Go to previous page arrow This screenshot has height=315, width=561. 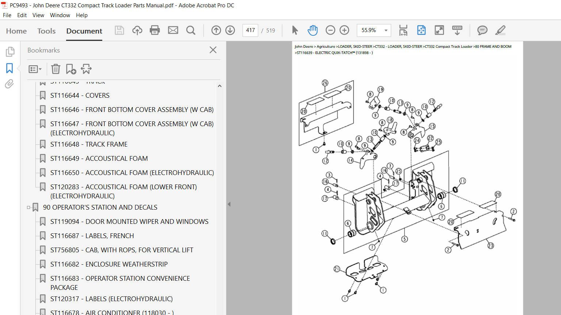pos(216,30)
